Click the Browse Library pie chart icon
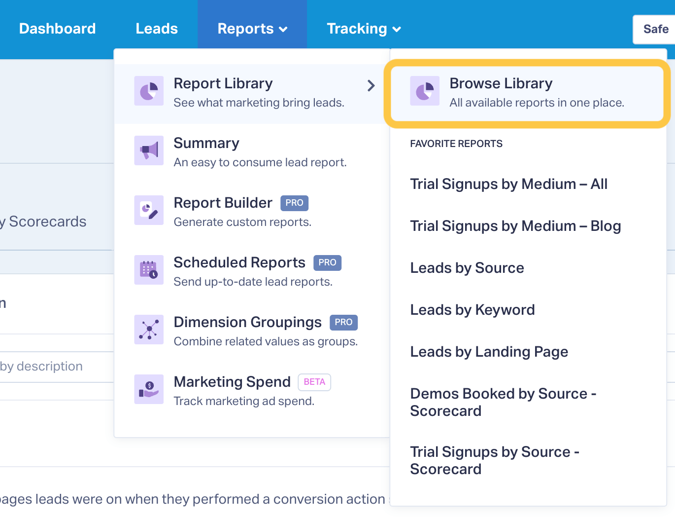Image resolution: width=675 pixels, height=518 pixels. pos(425,91)
